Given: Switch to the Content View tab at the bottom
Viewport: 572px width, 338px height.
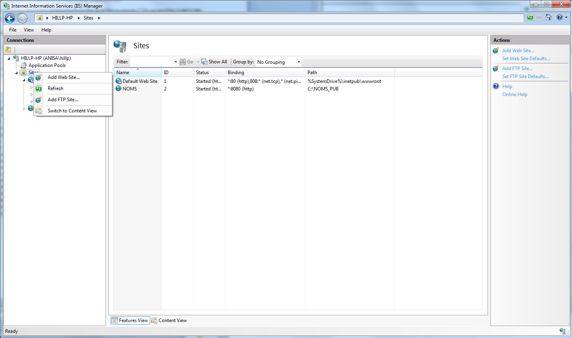Looking at the screenshot, I should point(169,320).
